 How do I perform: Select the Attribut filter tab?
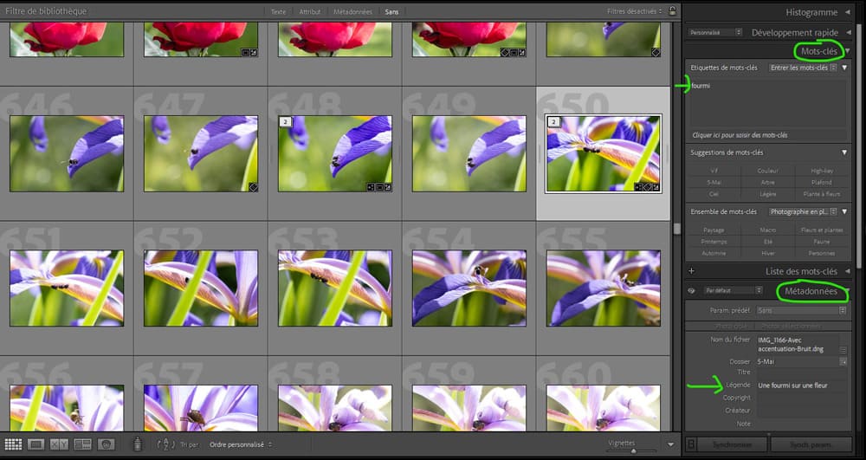tap(309, 12)
